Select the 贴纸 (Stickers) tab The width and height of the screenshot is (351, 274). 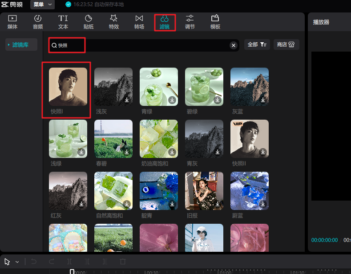(89, 22)
